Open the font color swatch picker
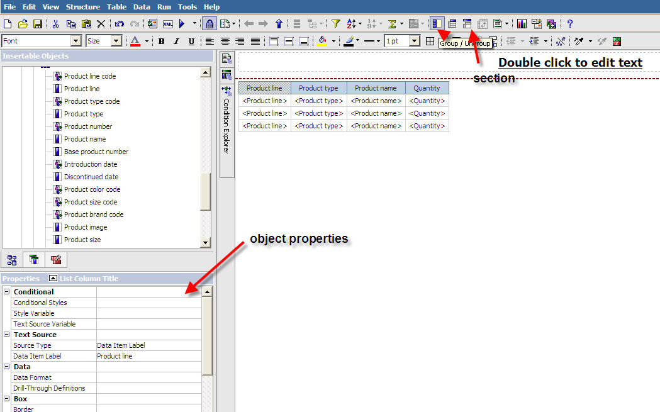This screenshot has width=660, height=412. [x=134, y=40]
